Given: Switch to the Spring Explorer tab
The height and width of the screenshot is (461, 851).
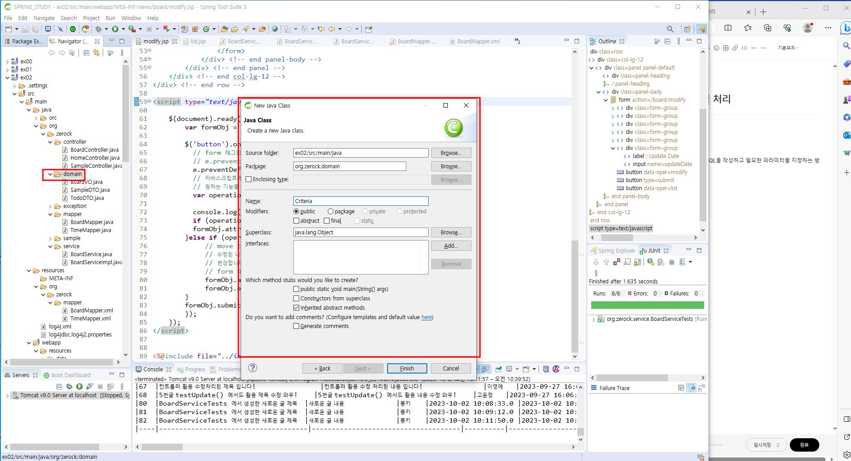Looking at the screenshot, I should point(613,250).
